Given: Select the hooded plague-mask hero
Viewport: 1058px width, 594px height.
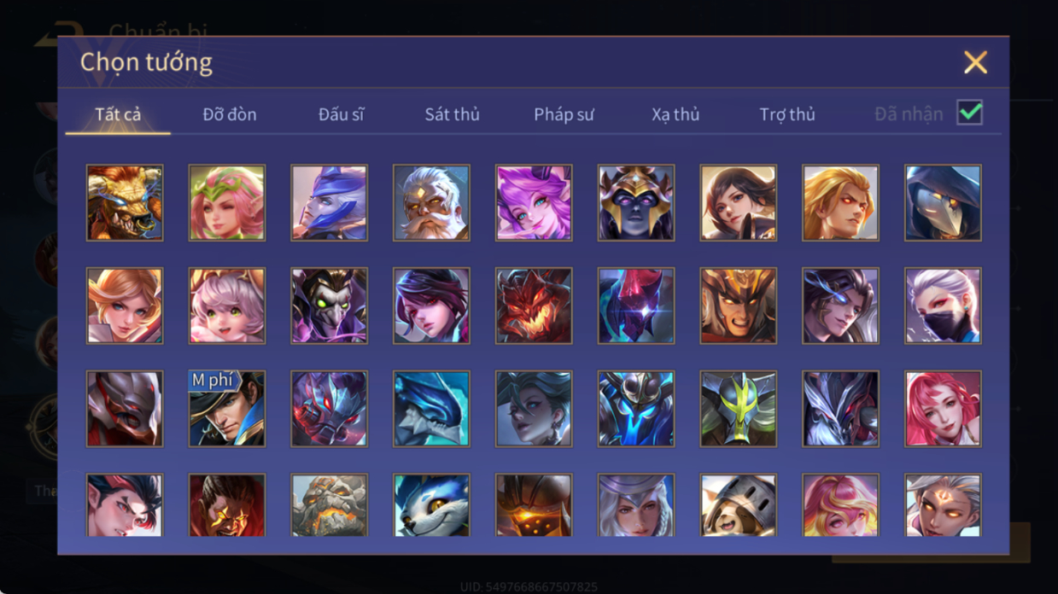Looking at the screenshot, I should click(943, 203).
